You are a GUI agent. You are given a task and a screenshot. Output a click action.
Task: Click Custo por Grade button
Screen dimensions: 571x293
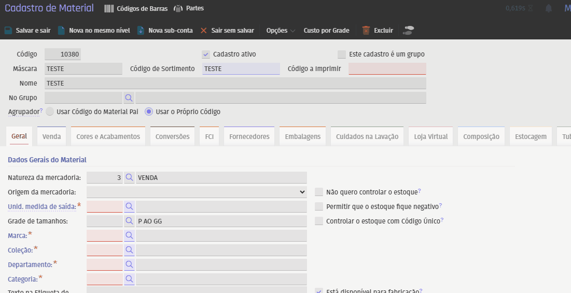pyautogui.click(x=326, y=31)
